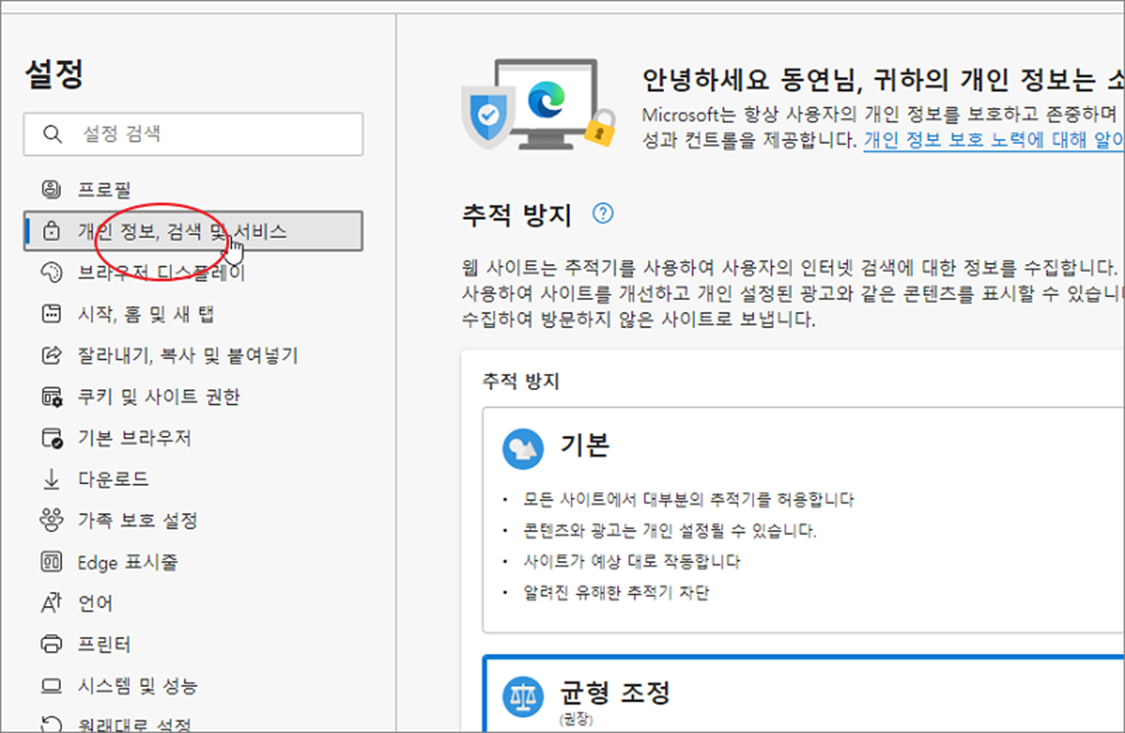Open 시작, 홈 및 새 탭 settings

pos(146,313)
